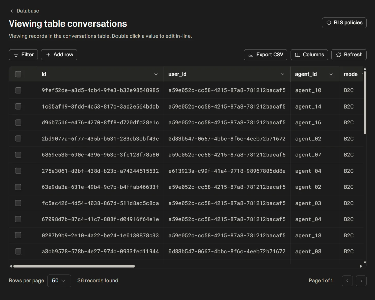The image size is (375, 300).
Task: Open the Filter options
Action: tap(23, 55)
